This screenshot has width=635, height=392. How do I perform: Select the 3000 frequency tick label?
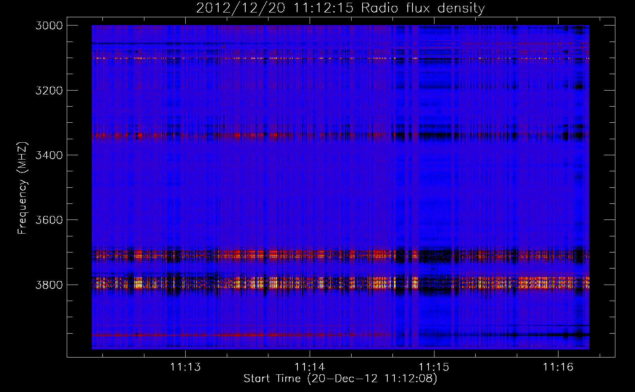click(49, 25)
